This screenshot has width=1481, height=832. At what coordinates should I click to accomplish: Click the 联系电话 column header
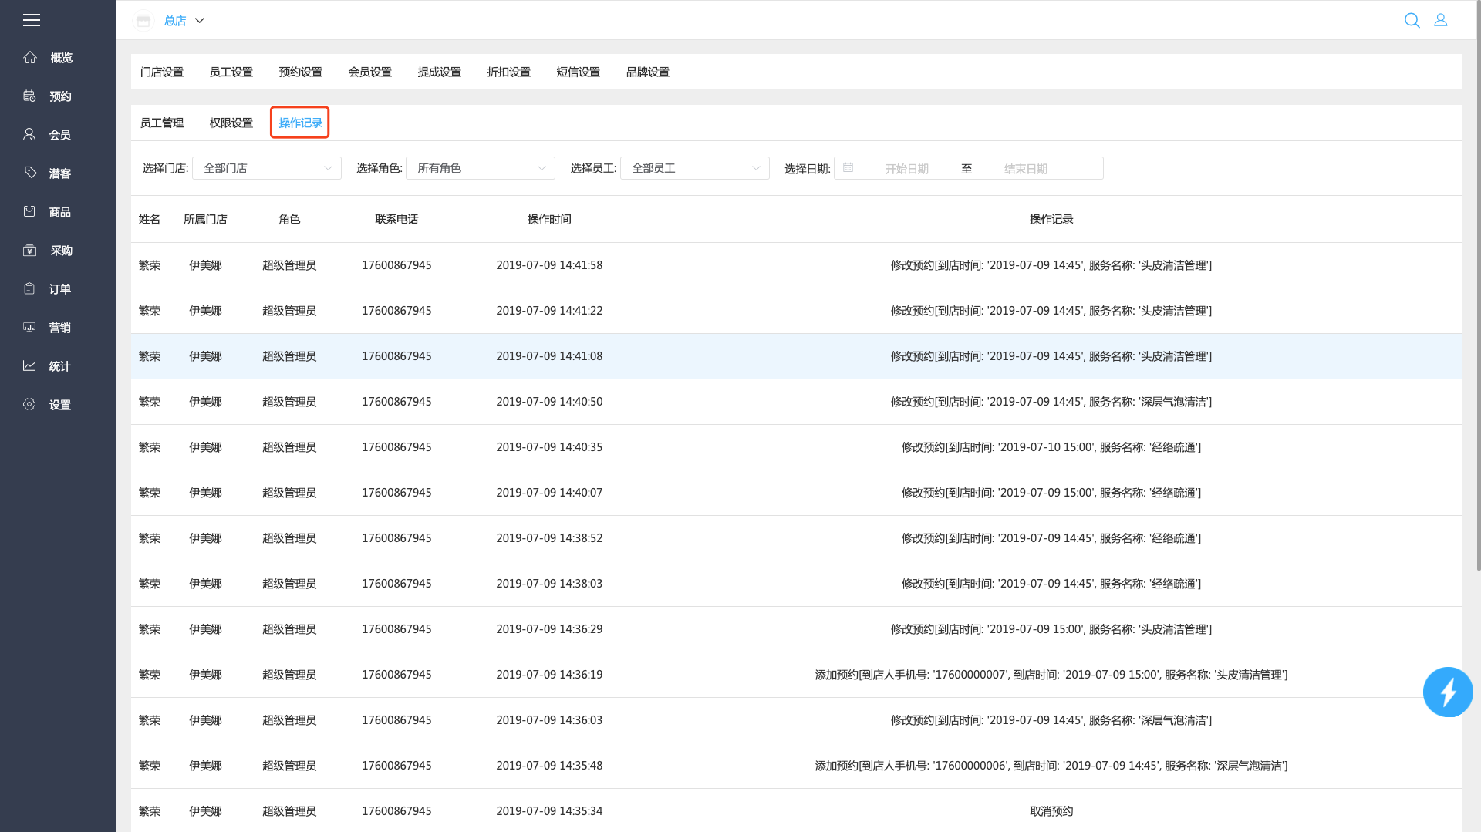(x=396, y=219)
